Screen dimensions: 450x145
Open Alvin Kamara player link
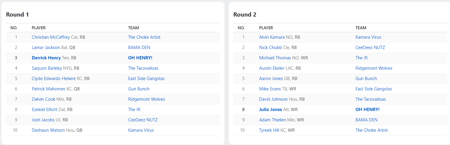pyautogui.click(x=272, y=37)
